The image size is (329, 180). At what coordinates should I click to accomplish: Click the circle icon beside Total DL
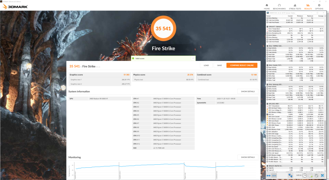[x=267, y=168]
